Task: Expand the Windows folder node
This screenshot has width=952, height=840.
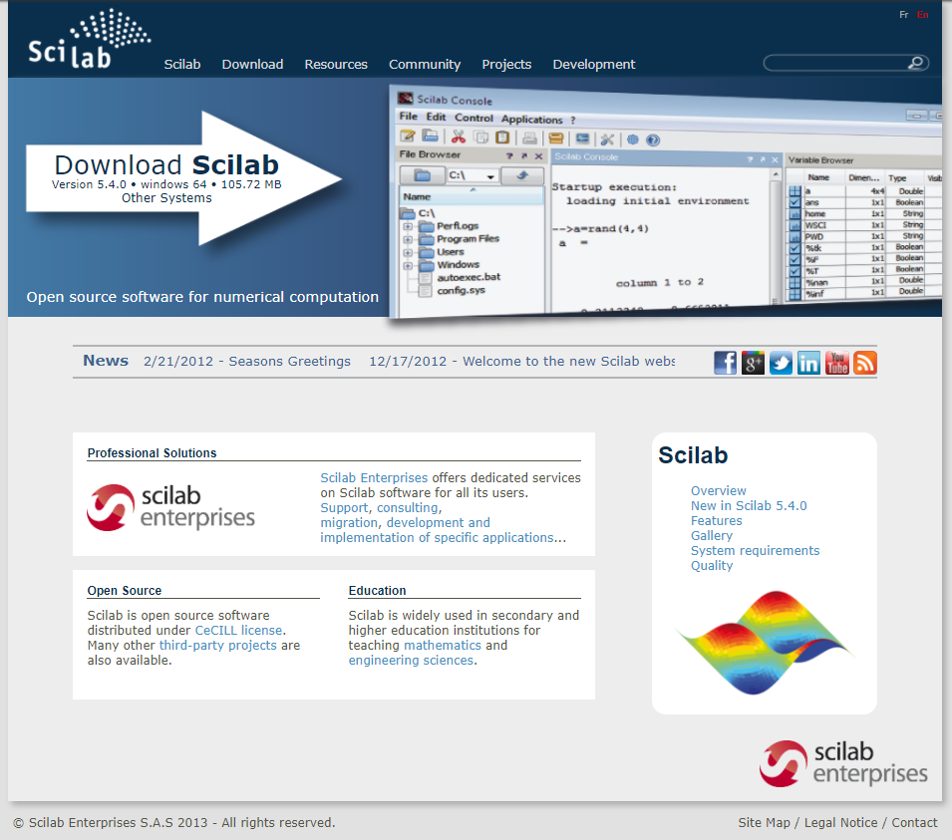Action: click(x=408, y=265)
